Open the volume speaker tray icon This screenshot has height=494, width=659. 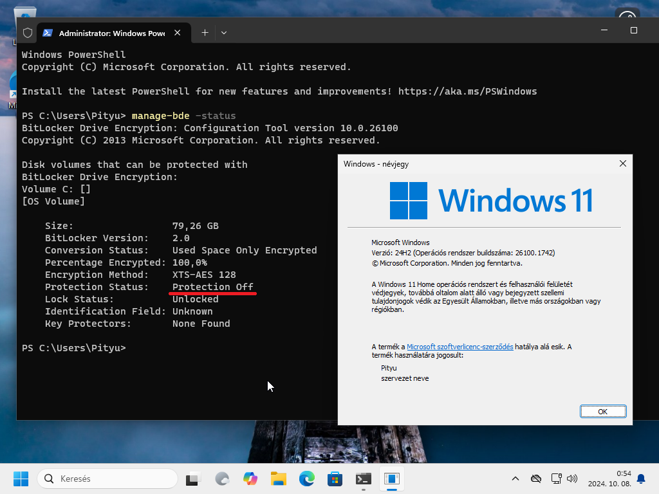pos(572,479)
